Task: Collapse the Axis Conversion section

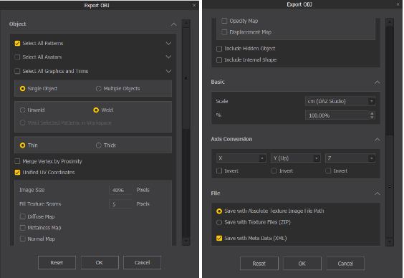Action: pos(377,140)
